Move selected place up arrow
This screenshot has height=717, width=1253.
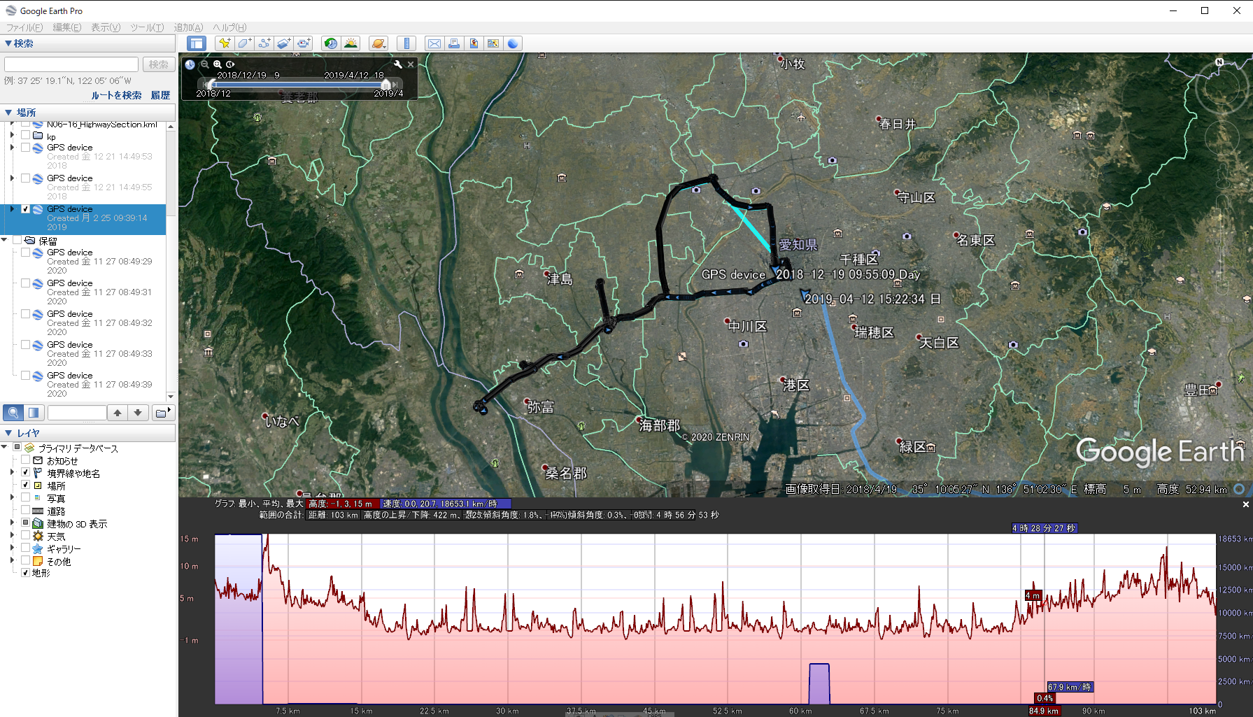pyautogui.click(x=118, y=413)
